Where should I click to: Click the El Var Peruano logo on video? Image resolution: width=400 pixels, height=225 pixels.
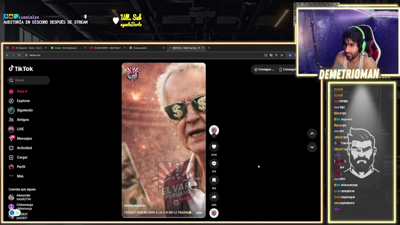click(x=132, y=74)
